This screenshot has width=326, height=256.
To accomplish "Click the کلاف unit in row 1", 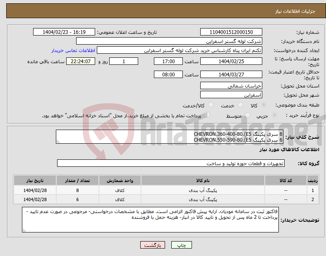I will point(120,190).
